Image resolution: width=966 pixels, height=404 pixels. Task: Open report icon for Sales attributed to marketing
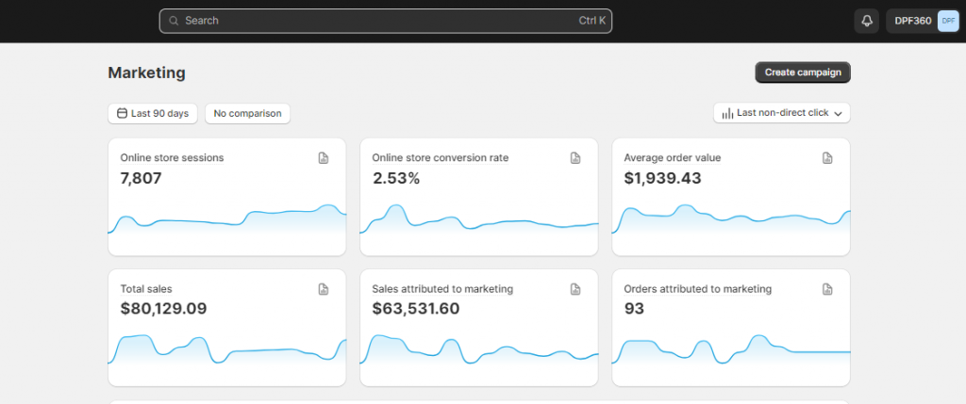tap(575, 289)
